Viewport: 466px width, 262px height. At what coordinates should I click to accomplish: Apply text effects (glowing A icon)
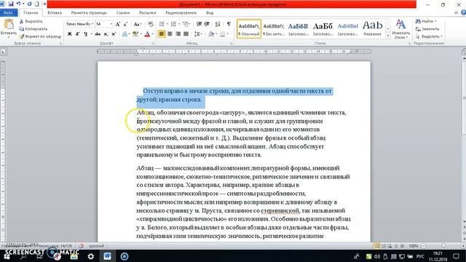(125, 34)
